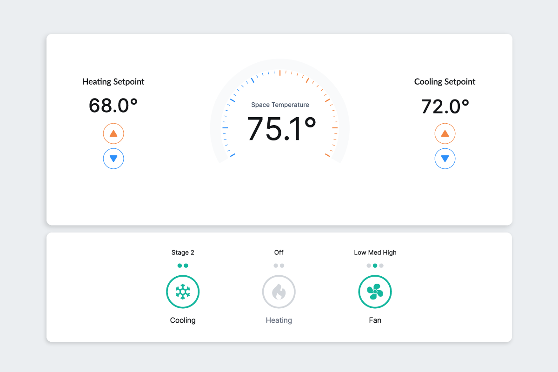
Task: Decrease the Cooling Setpoint using down arrow
Action: tap(445, 159)
